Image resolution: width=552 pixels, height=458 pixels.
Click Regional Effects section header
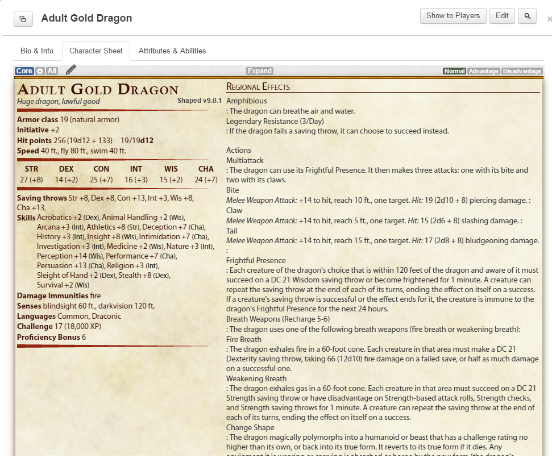tap(258, 87)
